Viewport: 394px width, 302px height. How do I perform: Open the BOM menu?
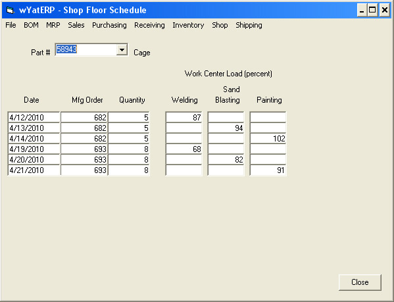pos(31,25)
